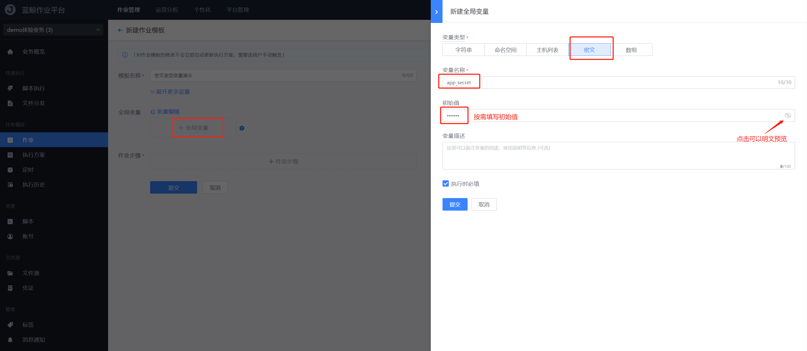Image resolution: width=807 pixels, height=351 pixels.
Task: Click the info icon in notice banner
Action: coord(125,55)
